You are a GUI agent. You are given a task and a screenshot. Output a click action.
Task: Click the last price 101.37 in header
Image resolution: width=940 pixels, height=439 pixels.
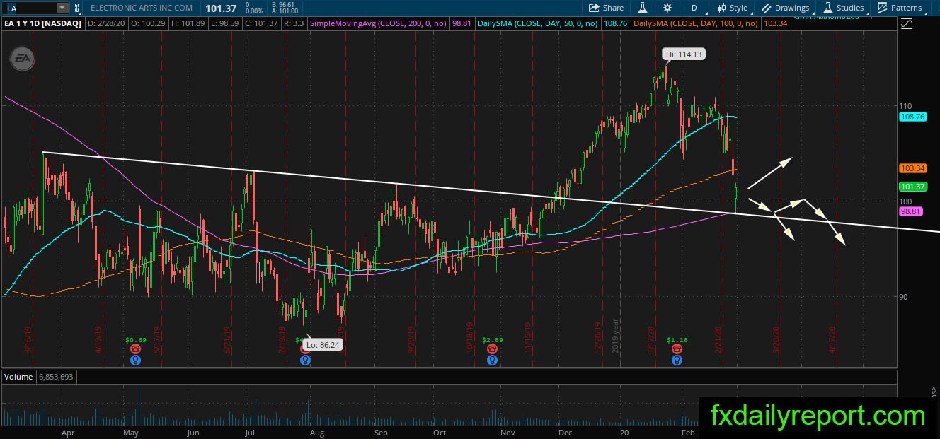pos(219,8)
